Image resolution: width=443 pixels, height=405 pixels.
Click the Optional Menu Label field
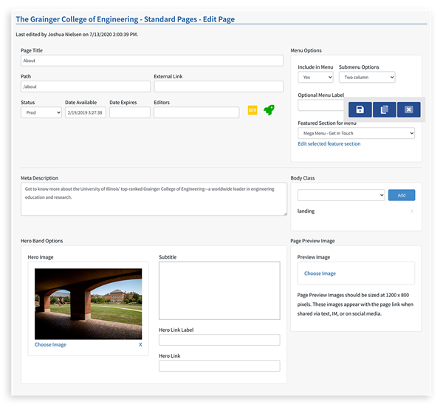pyautogui.click(x=320, y=106)
